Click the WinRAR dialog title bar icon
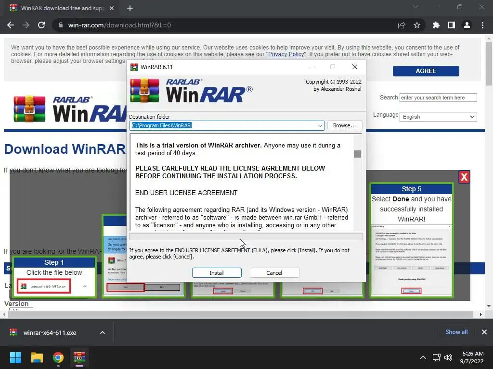The height and width of the screenshot is (369, 493). pyautogui.click(x=134, y=67)
